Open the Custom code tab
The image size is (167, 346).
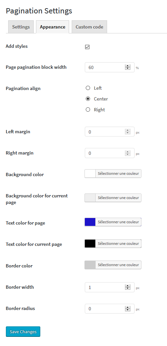point(89,27)
